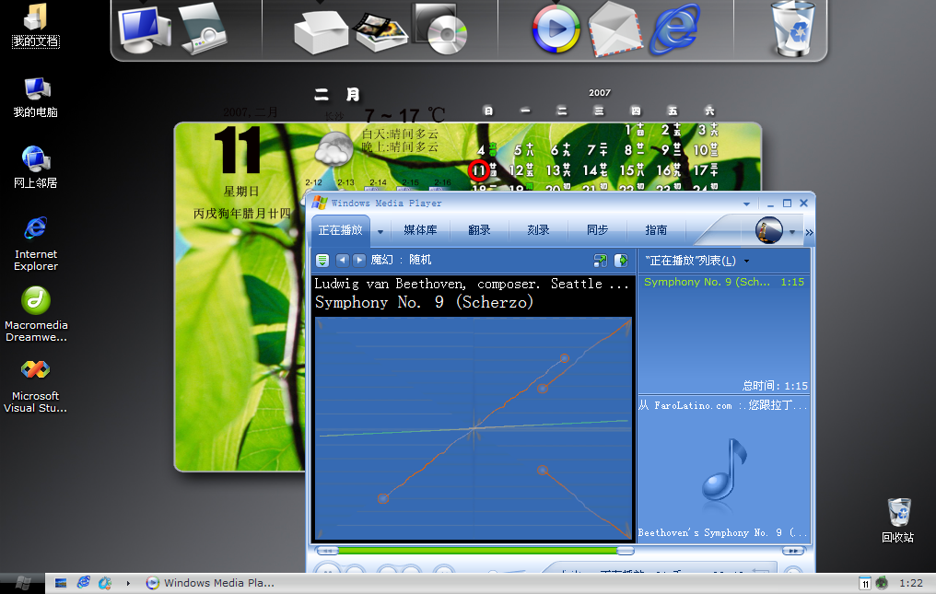This screenshot has width=936, height=594.
Task: Click the 总时间: 1:15 label
Action: coord(775,386)
